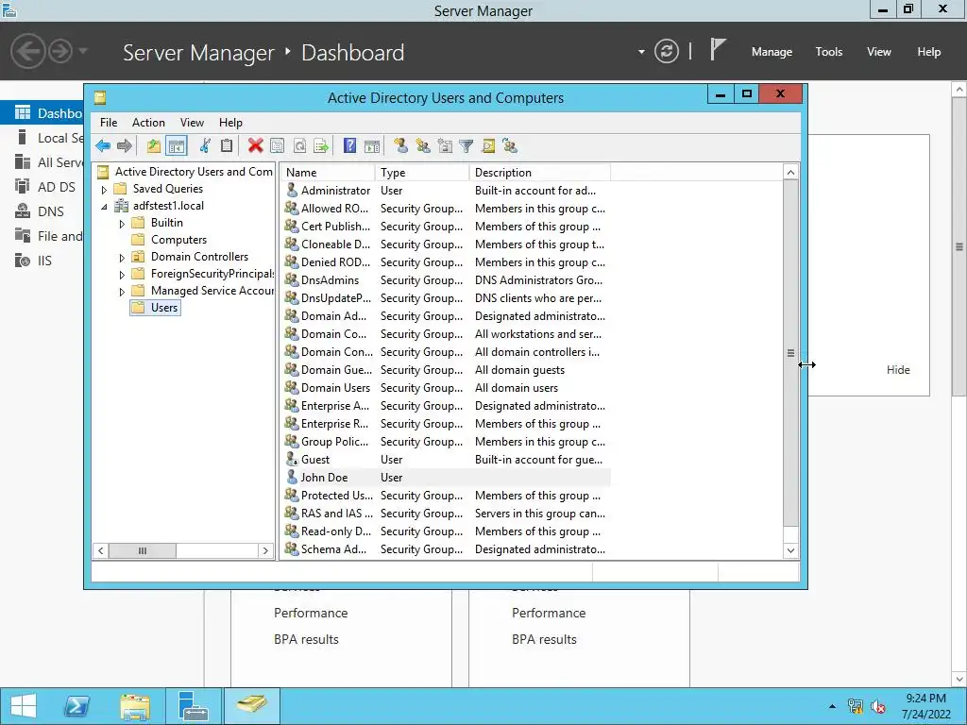Click volume icon in system tray
Image resolution: width=967 pixels, height=725 pixels.
pyautogui.click(x=877, y=706)
